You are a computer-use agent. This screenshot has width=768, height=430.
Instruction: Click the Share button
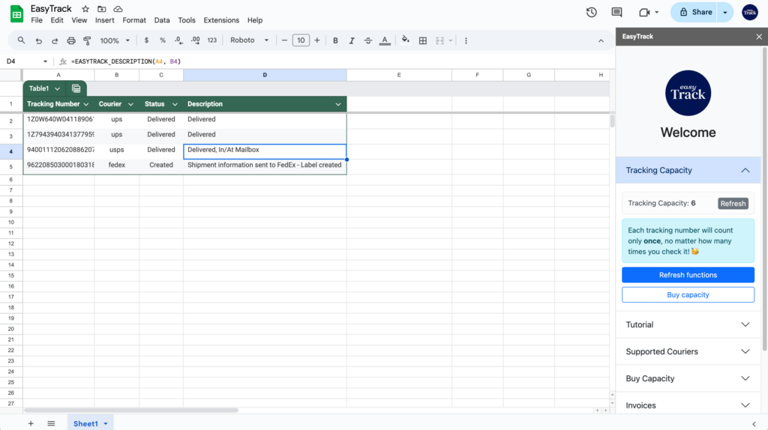coord(694,12)
